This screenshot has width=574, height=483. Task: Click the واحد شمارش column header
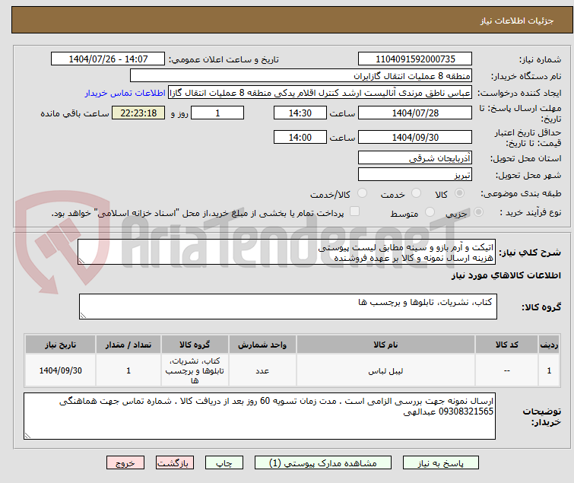coord(262,345)
